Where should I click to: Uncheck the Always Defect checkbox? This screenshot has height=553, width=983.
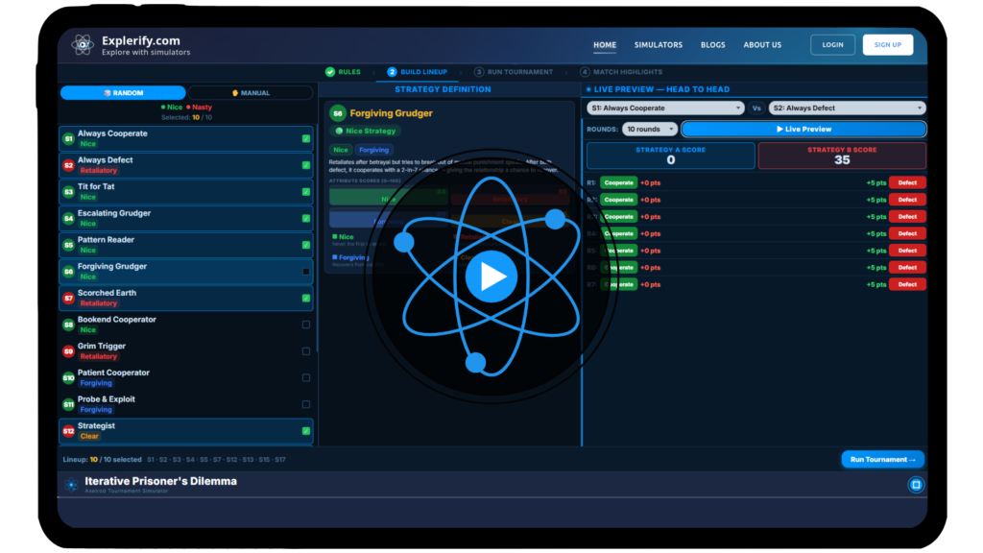[306, 165]
